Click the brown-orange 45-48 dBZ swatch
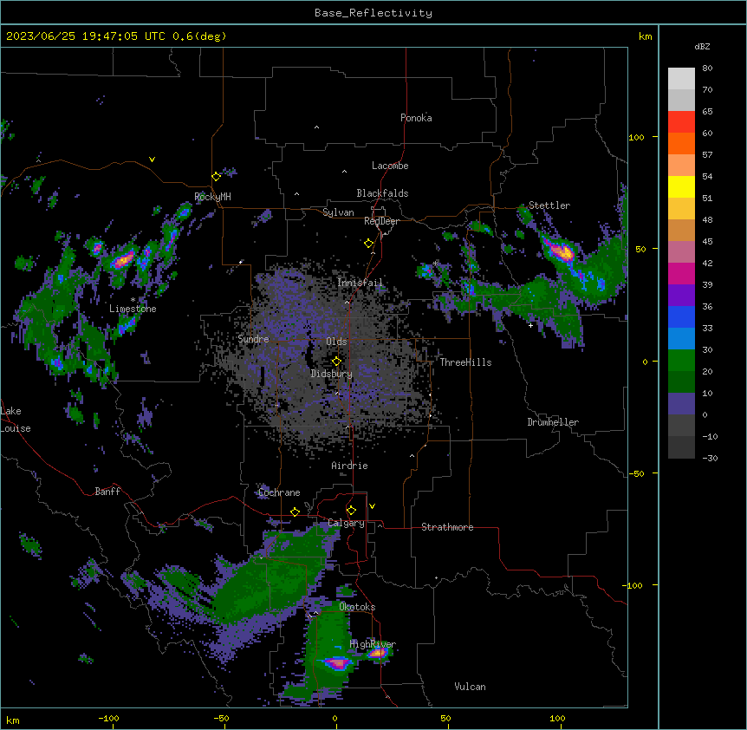The width and height of the screenshot is (747, 730). [x=681, y=230]
